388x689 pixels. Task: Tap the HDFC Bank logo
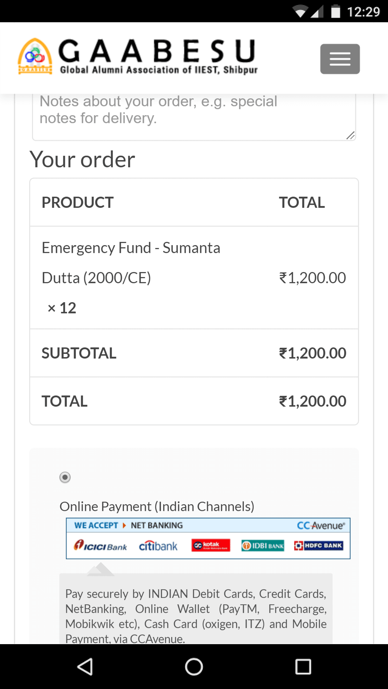318,546
